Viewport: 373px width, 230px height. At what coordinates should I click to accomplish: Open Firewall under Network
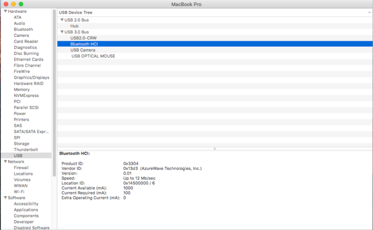tap(21, 168)
